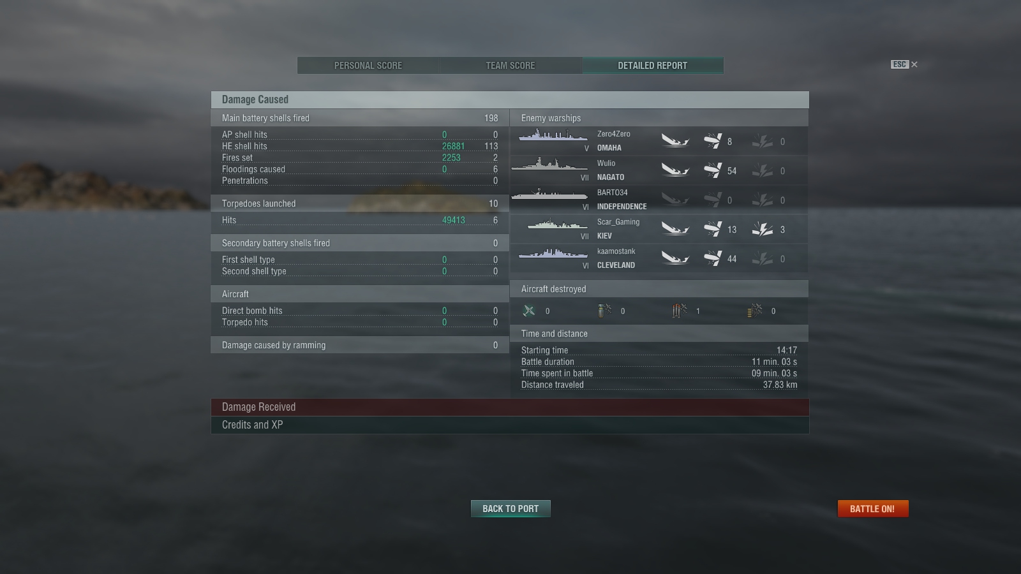Expand the Damage Received section

(x=510, y=407)
